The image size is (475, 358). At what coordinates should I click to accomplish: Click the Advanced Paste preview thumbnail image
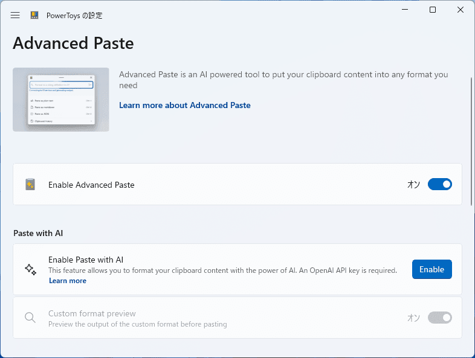click(x=61, y=100)
